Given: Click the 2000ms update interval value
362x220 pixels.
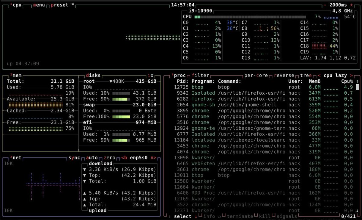Looking at the screenshot, I should pyautogui.click(x=338, y=5).
